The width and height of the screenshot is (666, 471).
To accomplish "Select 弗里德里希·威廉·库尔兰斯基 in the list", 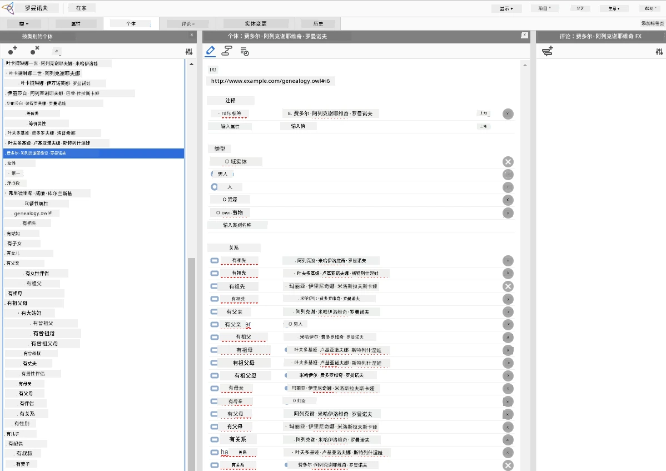I will [x=41, y=194].
